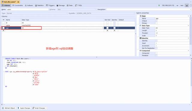The width and height of the screenshot is (192, 111).
Task: Switch to the single-pane layout icon
Action: (x=191, y=5)
